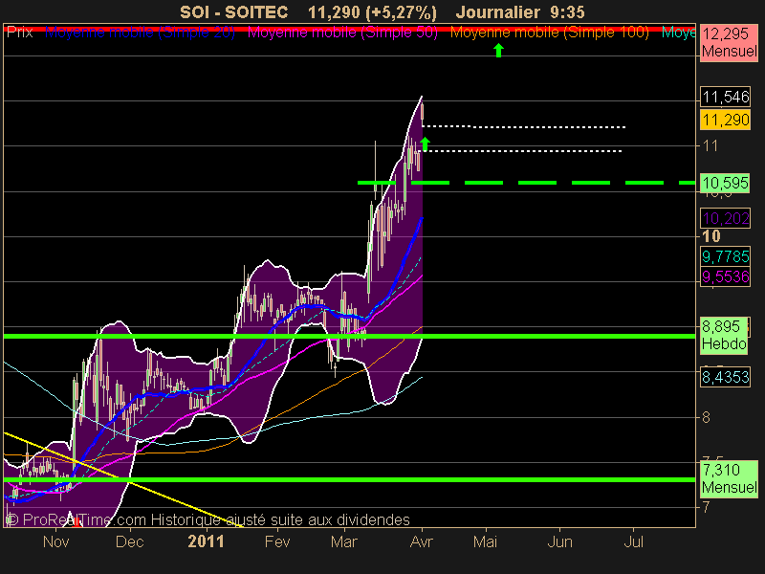The image size is (765, 574).
Task: Click the magenta '9,5536' price label
Action: (x=726, y=276)
